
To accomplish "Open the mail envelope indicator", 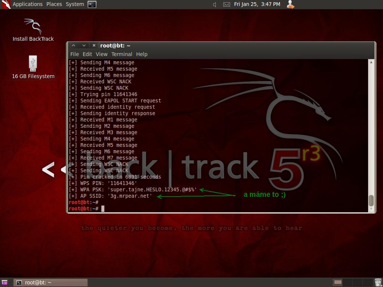I will tap(226, 4).
